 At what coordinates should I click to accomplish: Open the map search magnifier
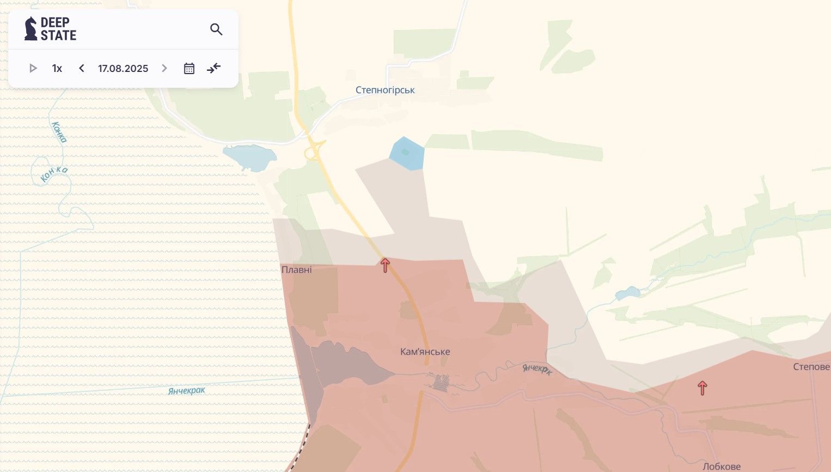coord(216,29)
